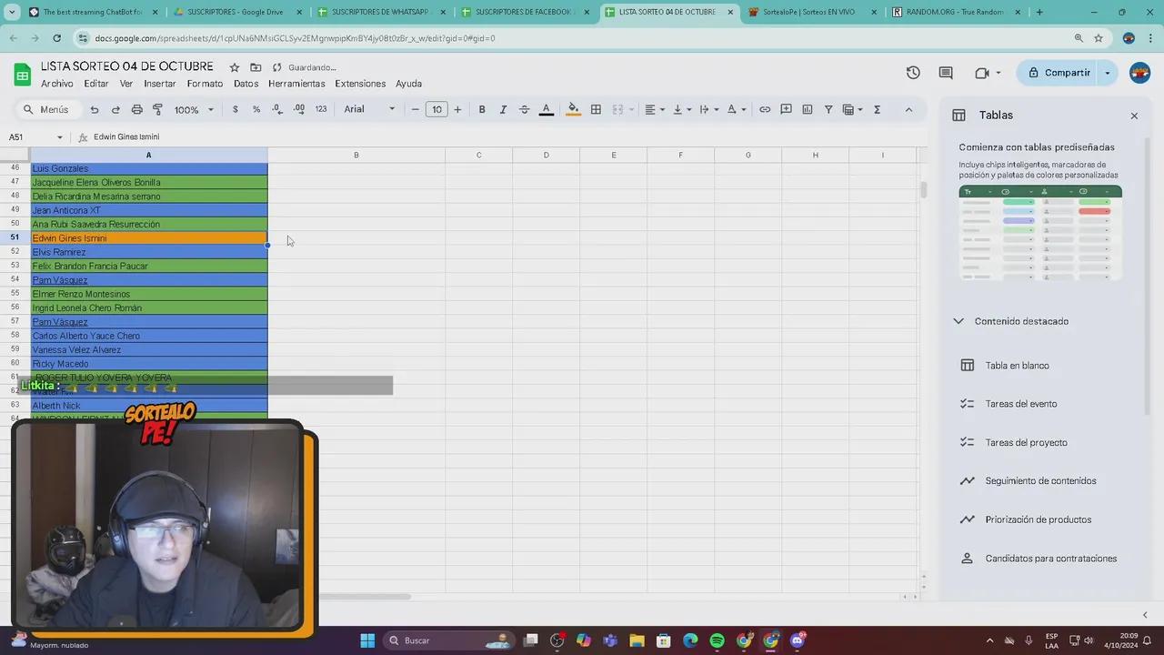The width and height of the screenshot is (1164, 655).
Task: Open the Insertar menu
Action: [160, 83]
